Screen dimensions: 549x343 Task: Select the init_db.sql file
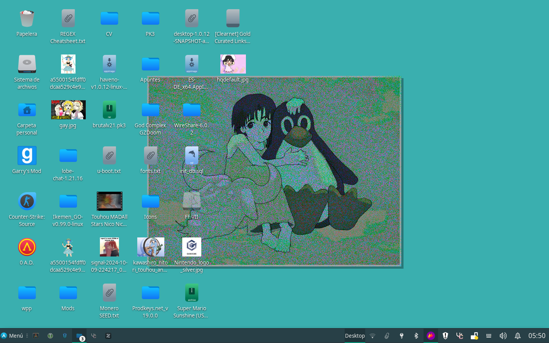(x=191, y=155)
